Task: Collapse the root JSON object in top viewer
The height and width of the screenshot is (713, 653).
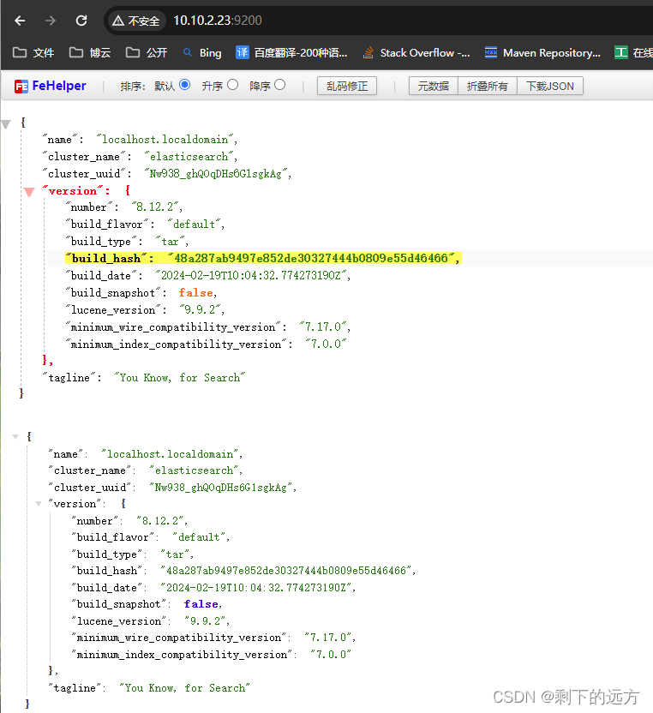Action: point(7,124)
